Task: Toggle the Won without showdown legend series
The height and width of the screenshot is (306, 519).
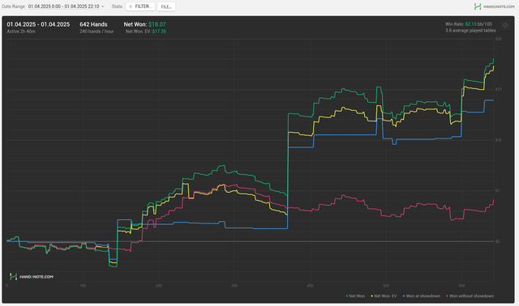Action: [x=470, y=296]
